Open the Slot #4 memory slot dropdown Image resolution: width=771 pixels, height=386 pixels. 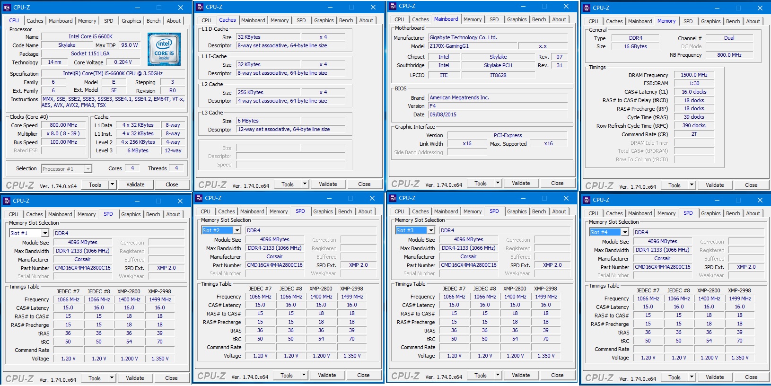coord(625,232)
